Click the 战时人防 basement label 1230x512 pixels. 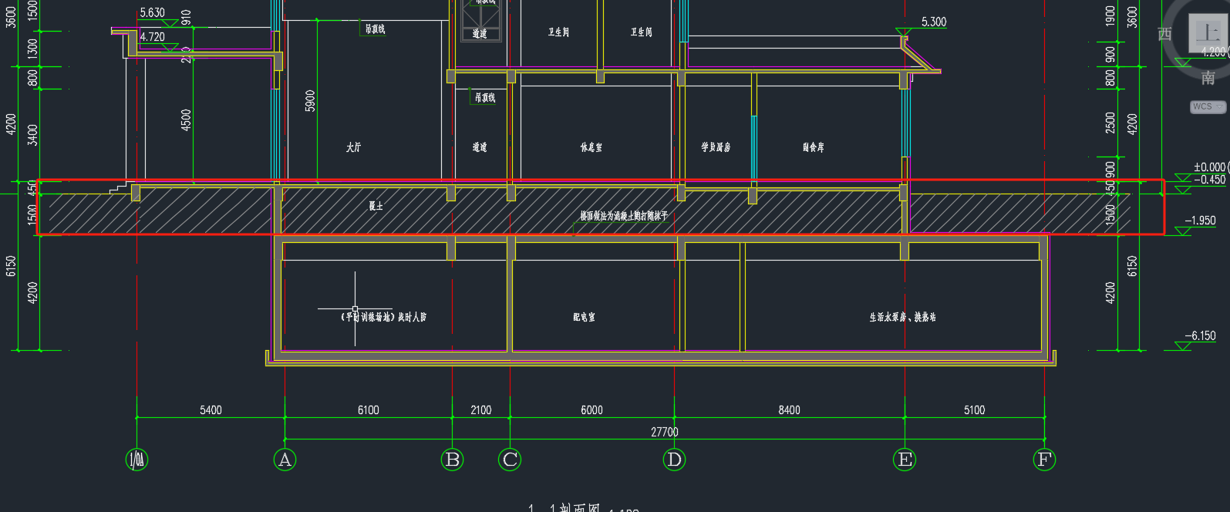click(x=412, y=317)
